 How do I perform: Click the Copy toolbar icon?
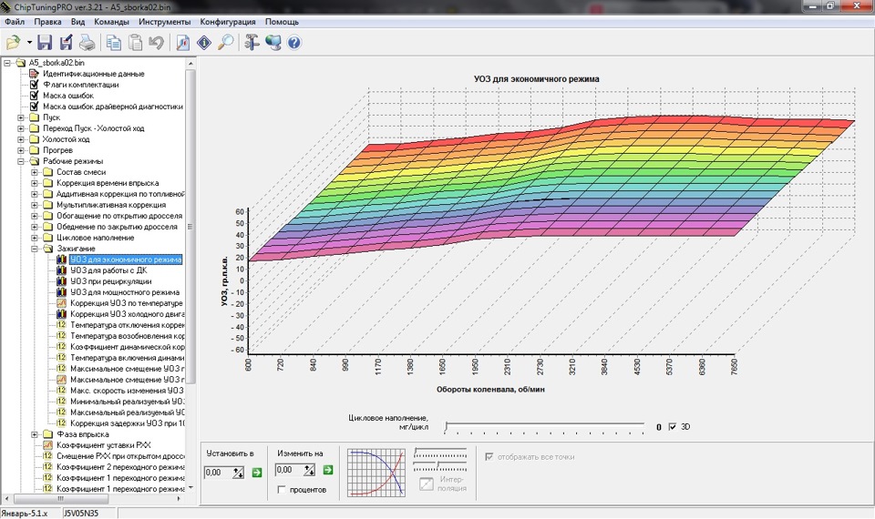click(114, 43)
